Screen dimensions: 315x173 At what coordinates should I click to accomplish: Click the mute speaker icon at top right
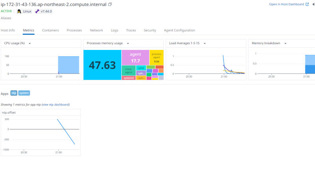[313, 4]
